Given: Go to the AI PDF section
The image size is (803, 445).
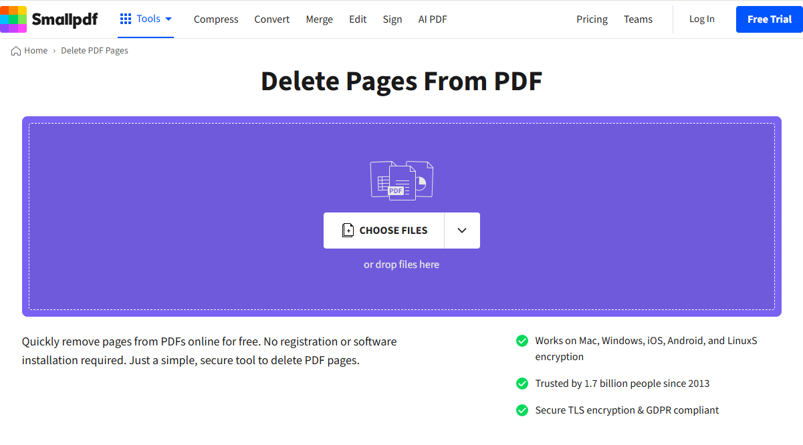Looking at the screenshot, I should pyautogui.click(x=433, y=19).
